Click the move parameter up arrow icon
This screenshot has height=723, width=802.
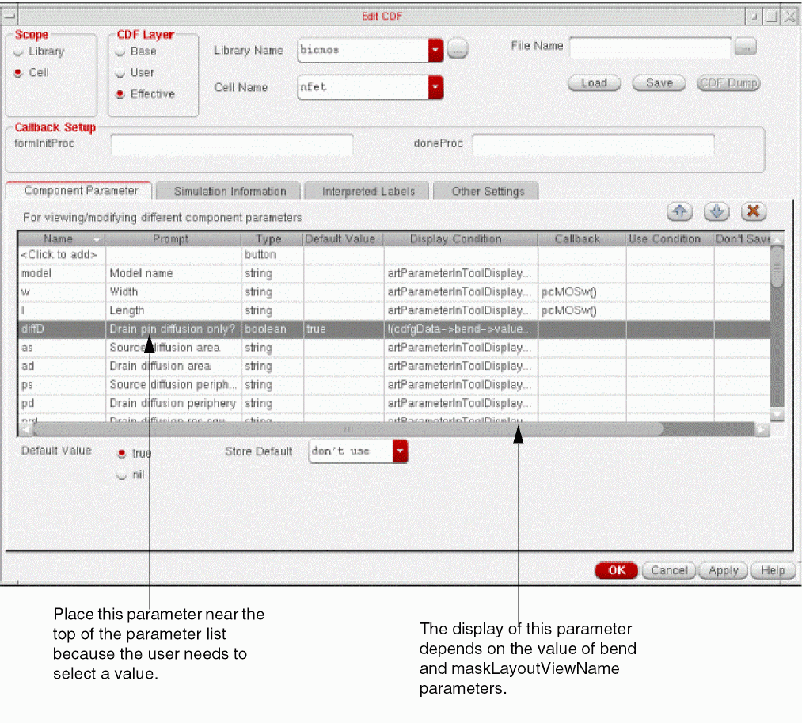tap(680, 211)
